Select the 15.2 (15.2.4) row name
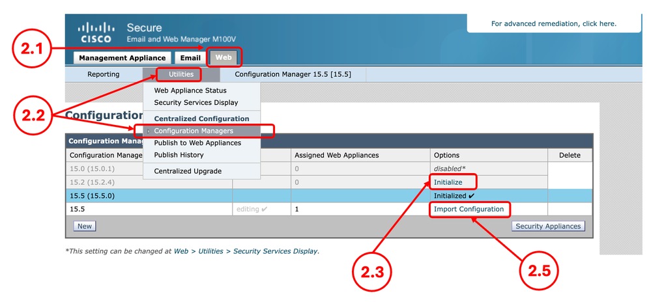651x302 pixels. pos(92,182)
